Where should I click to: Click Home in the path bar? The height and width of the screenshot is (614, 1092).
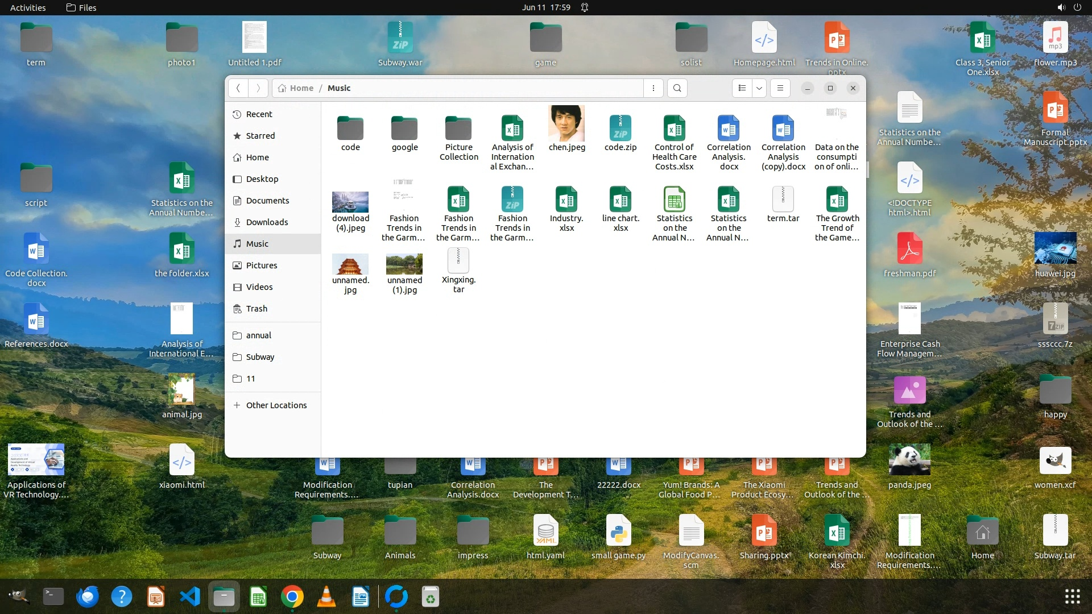[301, 88]
